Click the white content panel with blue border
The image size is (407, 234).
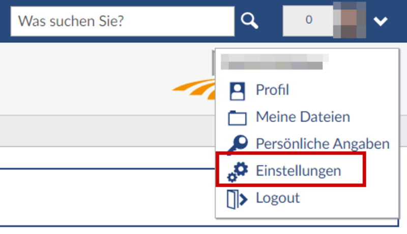pos(107,197)
